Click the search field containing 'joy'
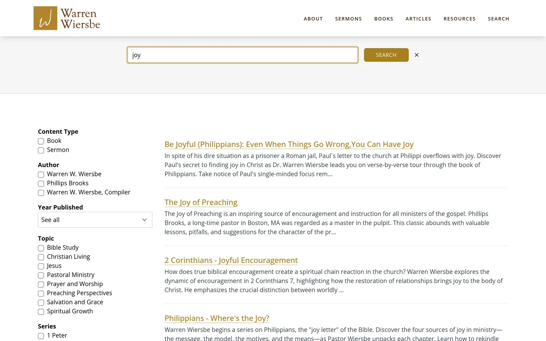 (243, 55)
